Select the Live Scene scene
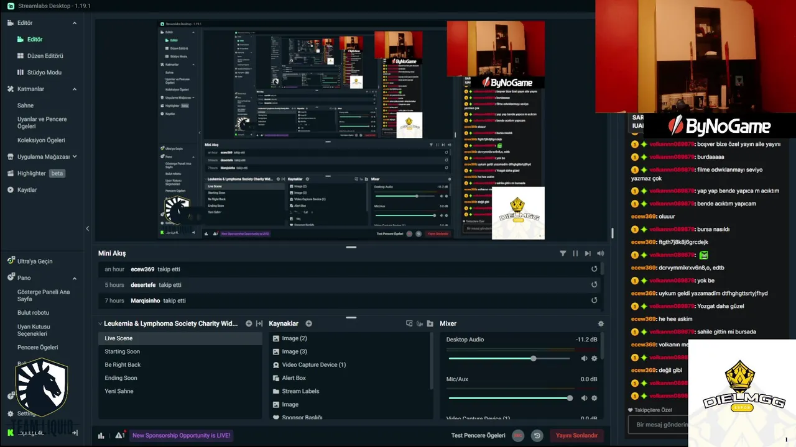Viewport: 796px width, 447px height. click(x=180, y=338)
